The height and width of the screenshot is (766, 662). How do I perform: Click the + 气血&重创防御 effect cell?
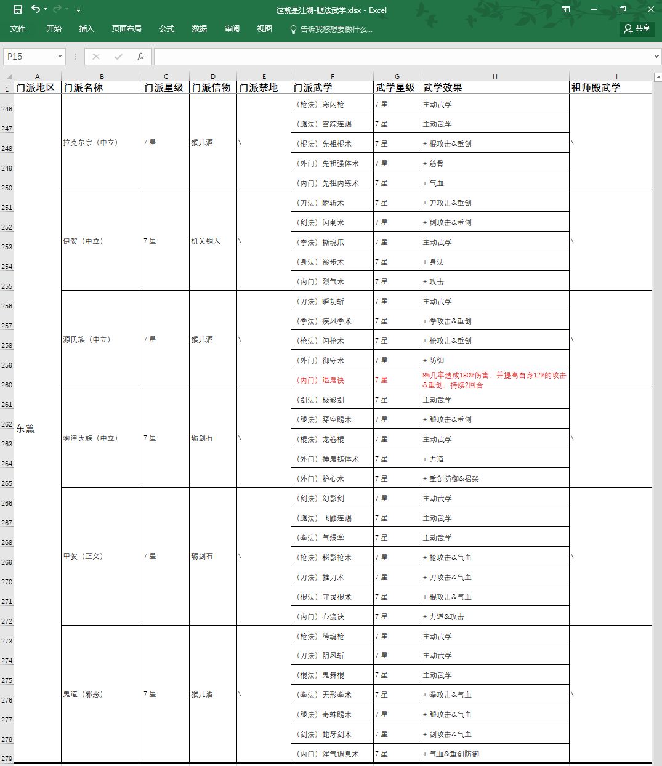pyautogui.click(x=495, y=754)
